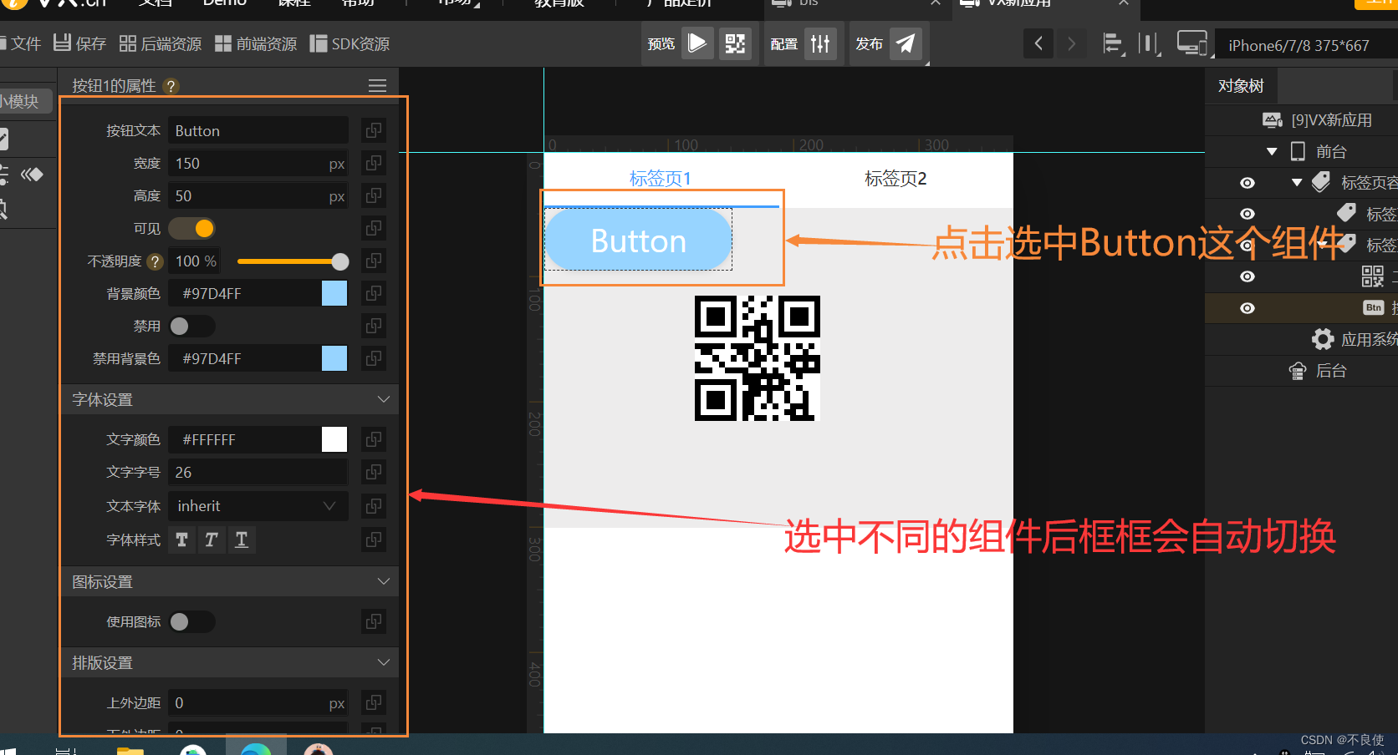Click 保存 save menu item
The image size is (1398, 755).
pos(79,43)
